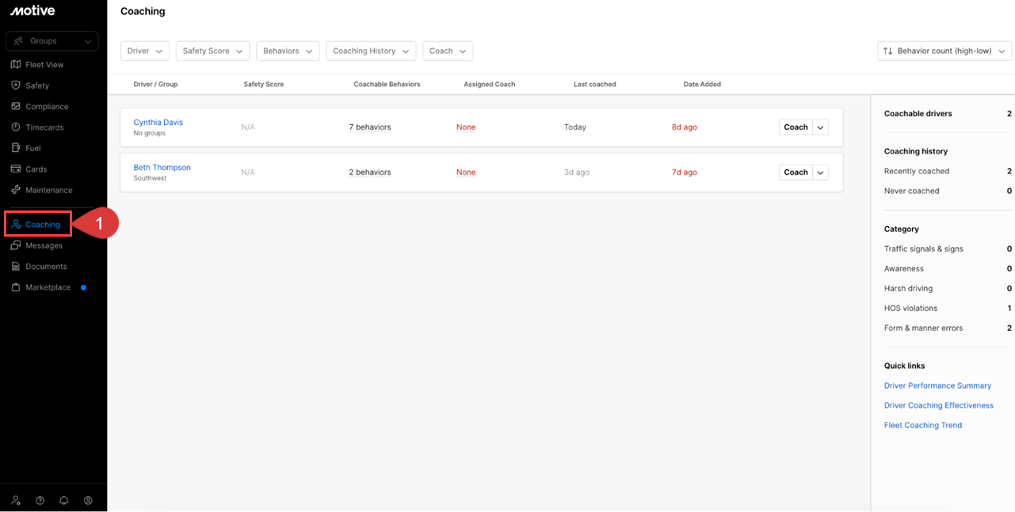
Task: Open Fleet View from the sidebar
Action: tap(44, 65)
